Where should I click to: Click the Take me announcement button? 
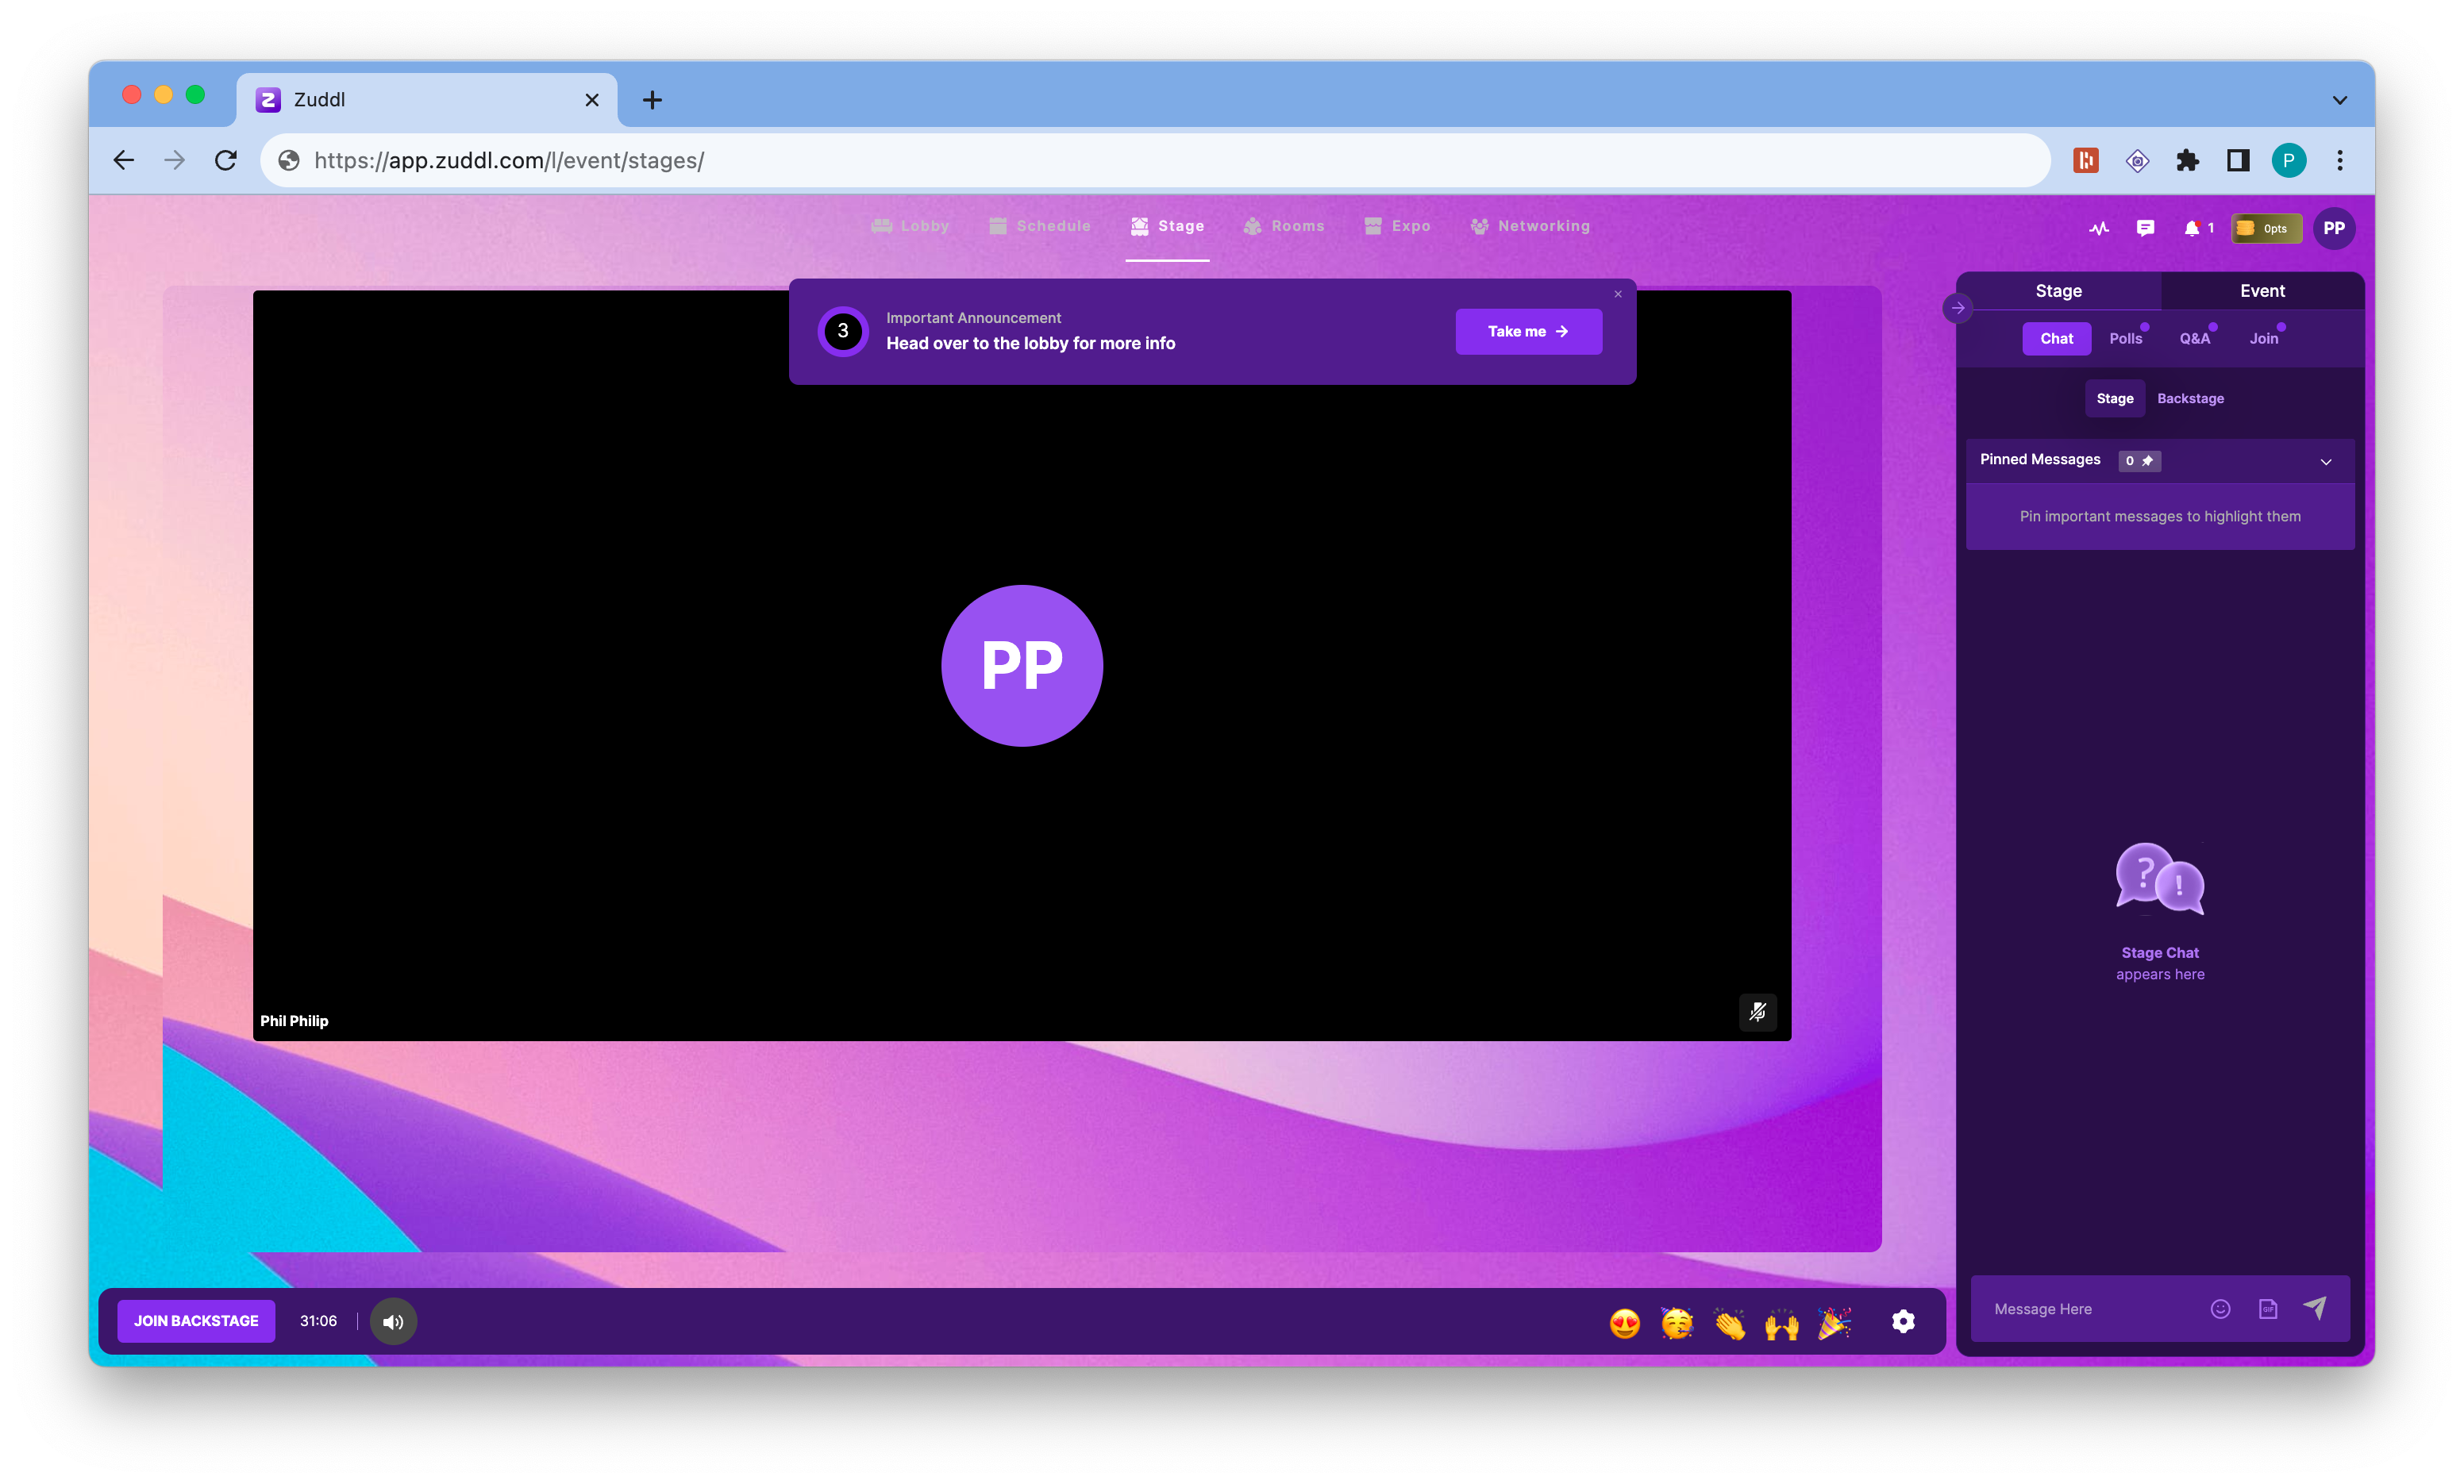pyautogui.click(x=1528, y=331)
